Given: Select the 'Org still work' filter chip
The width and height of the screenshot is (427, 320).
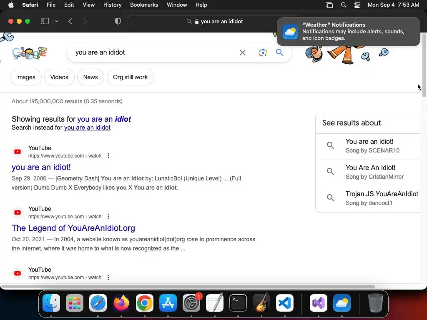Looking at the screenshot, I should coord(130,77).
